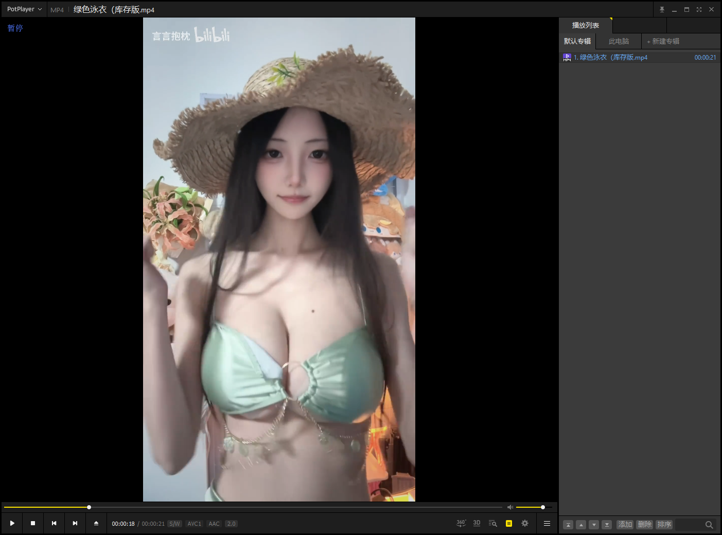Click the 删除 button in playlist

pos(644,524)
